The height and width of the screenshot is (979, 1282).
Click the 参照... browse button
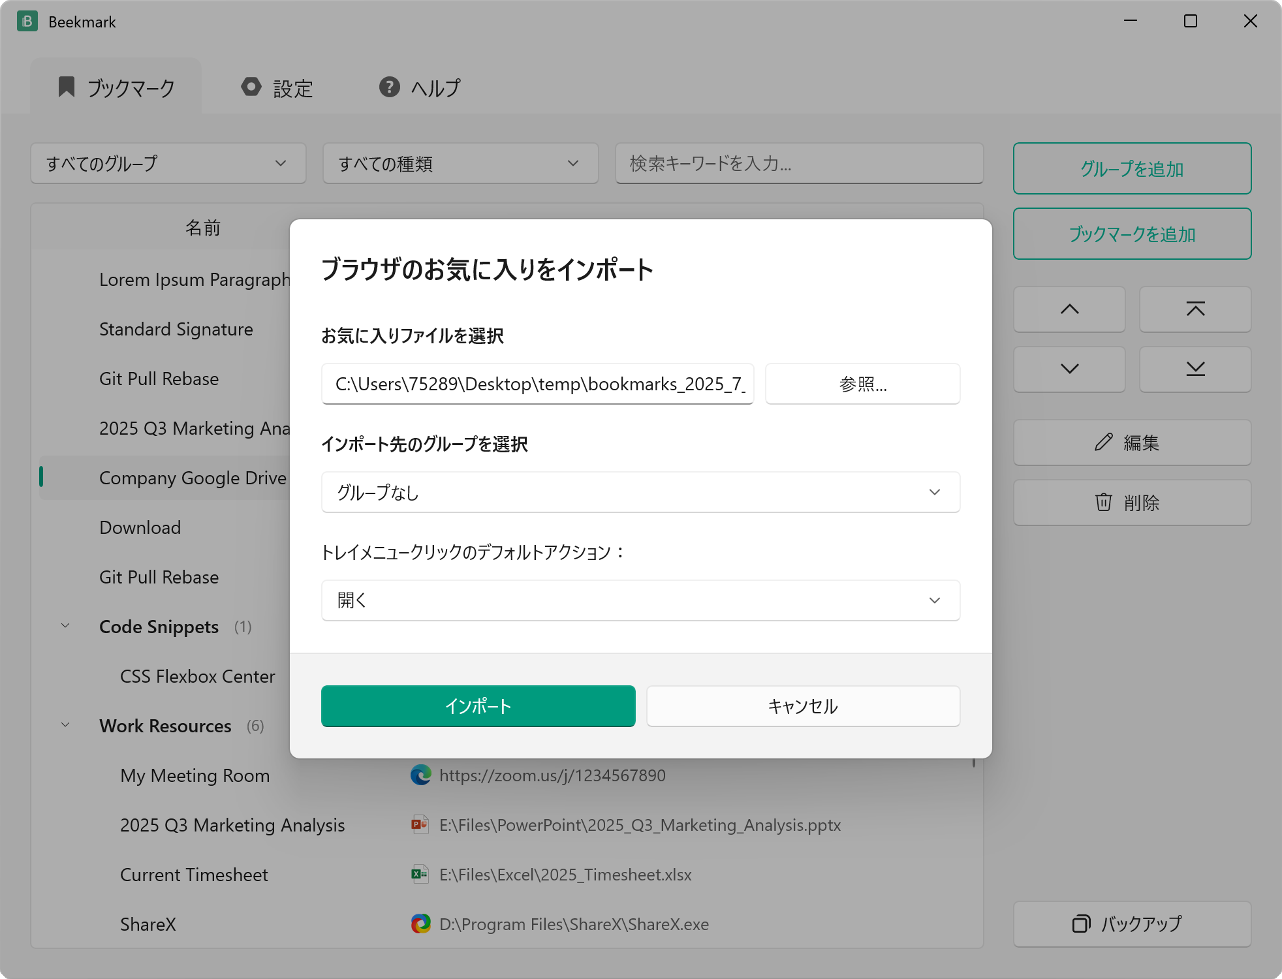pyautogui.click(x=862, y=384)
